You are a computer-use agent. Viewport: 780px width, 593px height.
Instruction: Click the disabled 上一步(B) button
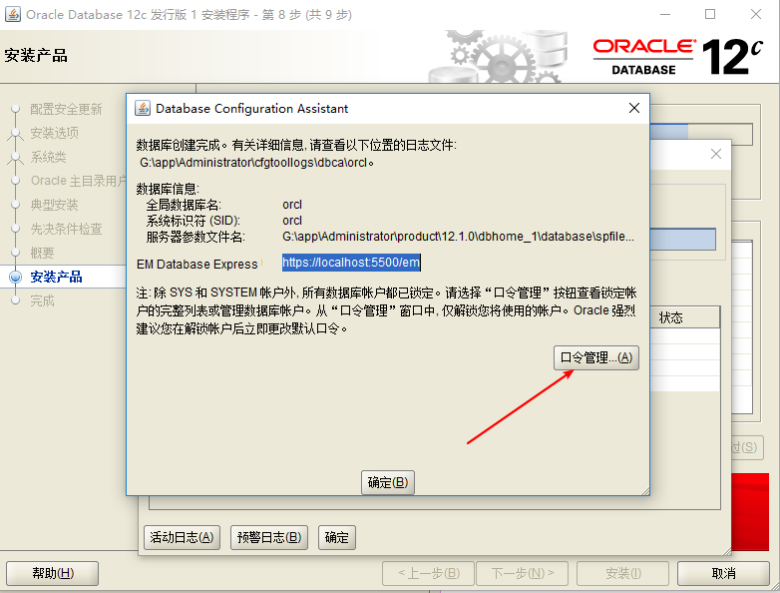click(428, 574)
